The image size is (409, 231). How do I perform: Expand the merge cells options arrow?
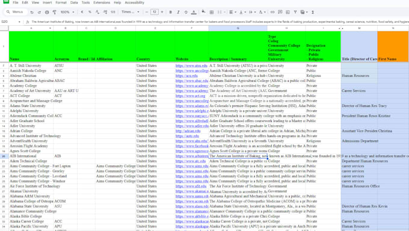[224, 12]
